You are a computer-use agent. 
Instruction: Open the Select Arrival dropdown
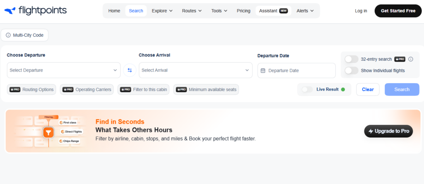pos(195,70)
